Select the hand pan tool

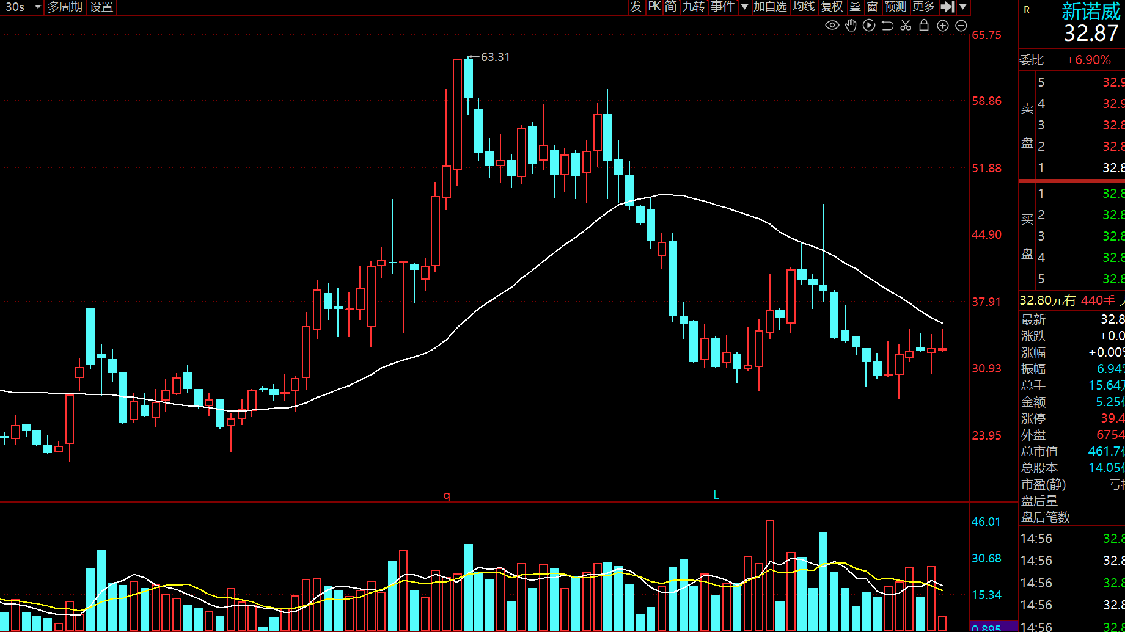pos(851,26)
